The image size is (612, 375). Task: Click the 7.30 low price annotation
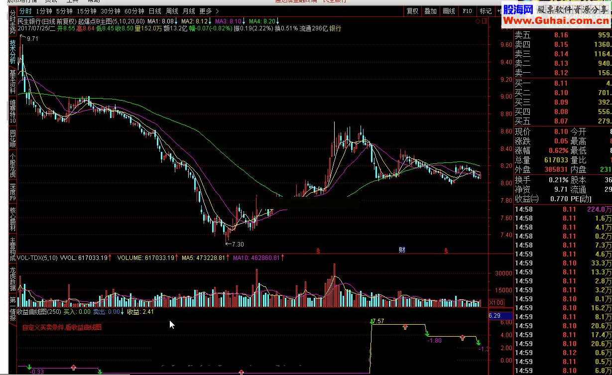pos(235,244)
